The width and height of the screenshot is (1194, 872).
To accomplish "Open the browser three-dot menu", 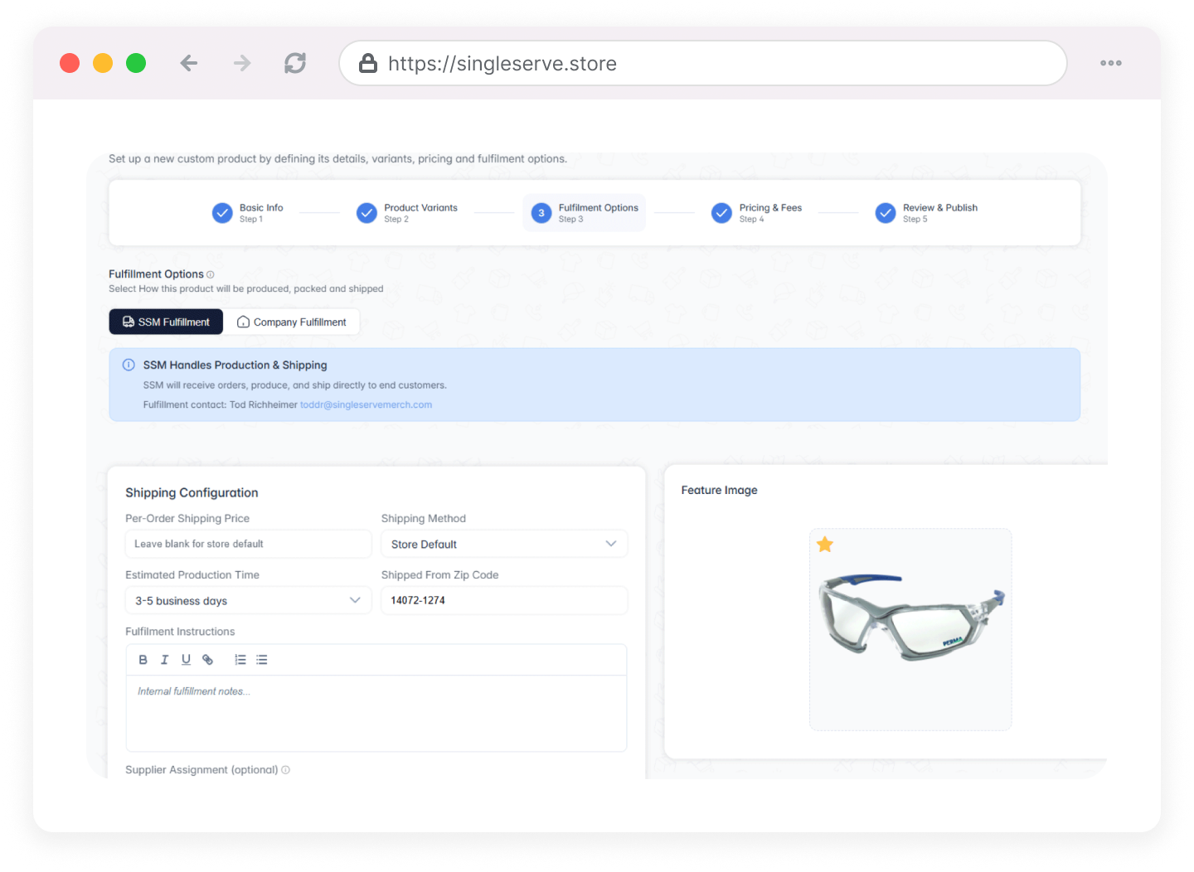I will [1111, 63].
